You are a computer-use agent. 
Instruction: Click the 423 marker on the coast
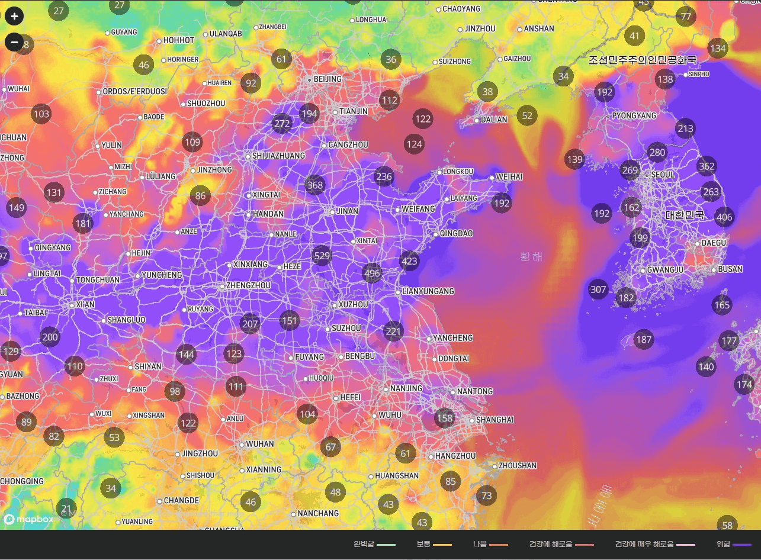click(409, 260)
